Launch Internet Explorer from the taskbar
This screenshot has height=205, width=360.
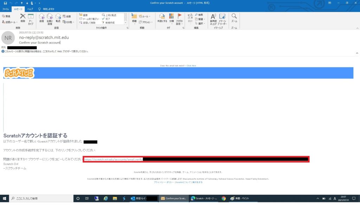click(x=105, y=198)
